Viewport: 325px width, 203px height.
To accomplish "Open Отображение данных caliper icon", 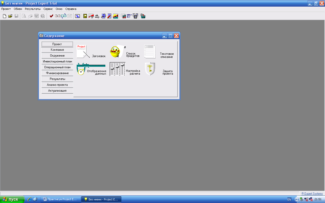I will point(91,69).
